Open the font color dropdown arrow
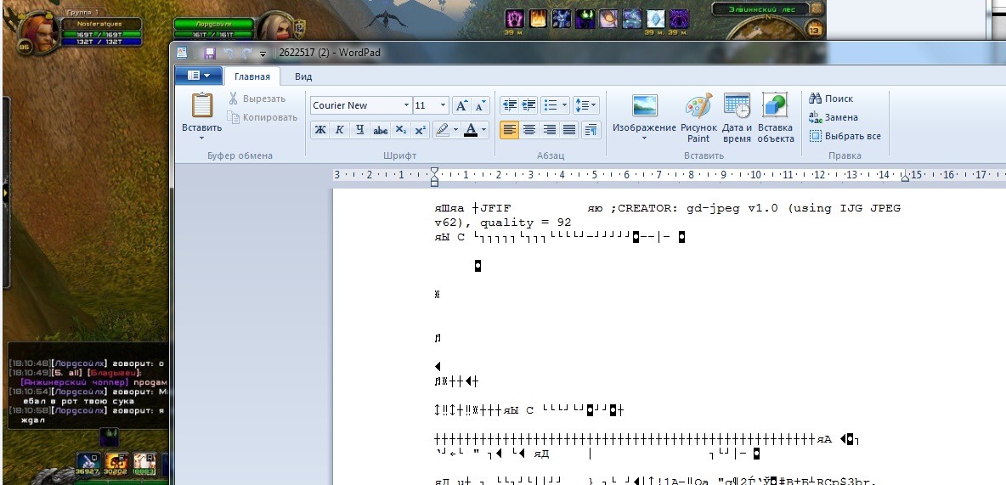Viewport: 1006px width, 485px height. pyautogui.click(x=484, y=130)
